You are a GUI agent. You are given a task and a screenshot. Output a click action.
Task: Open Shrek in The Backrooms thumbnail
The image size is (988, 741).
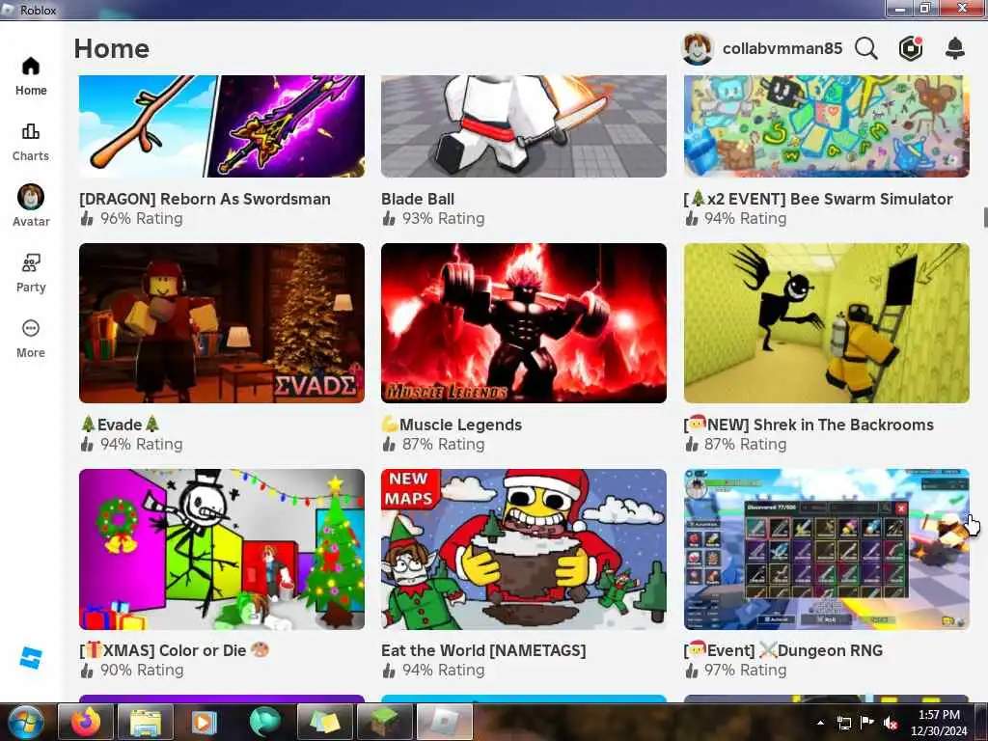[x=827, y=323]
